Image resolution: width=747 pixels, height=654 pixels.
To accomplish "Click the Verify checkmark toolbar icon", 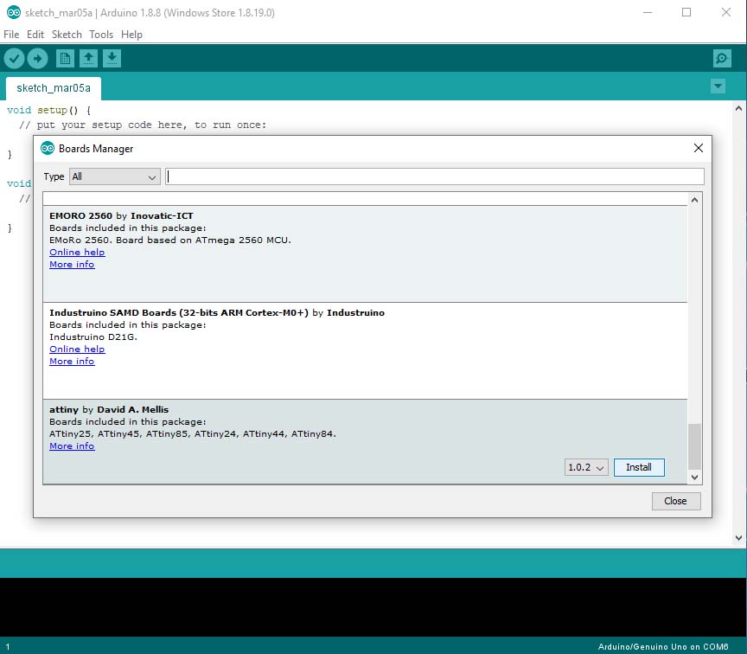I will (15, 59).
